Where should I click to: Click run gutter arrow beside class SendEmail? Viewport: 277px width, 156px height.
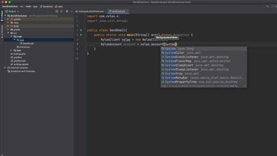click(x=81, y=30)
